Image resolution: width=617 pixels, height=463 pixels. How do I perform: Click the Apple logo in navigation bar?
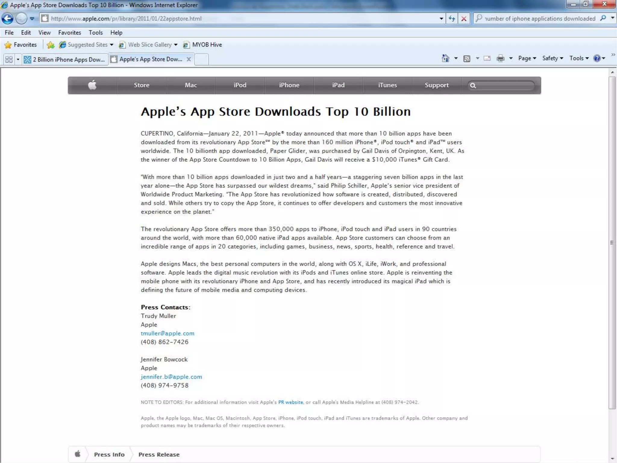(x=92, y=85)
